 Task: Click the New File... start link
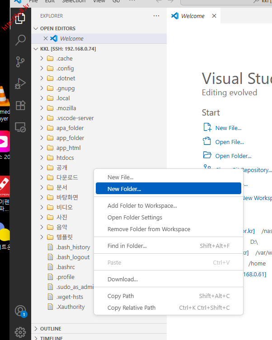pyautogui.click(x=228, y=128)
